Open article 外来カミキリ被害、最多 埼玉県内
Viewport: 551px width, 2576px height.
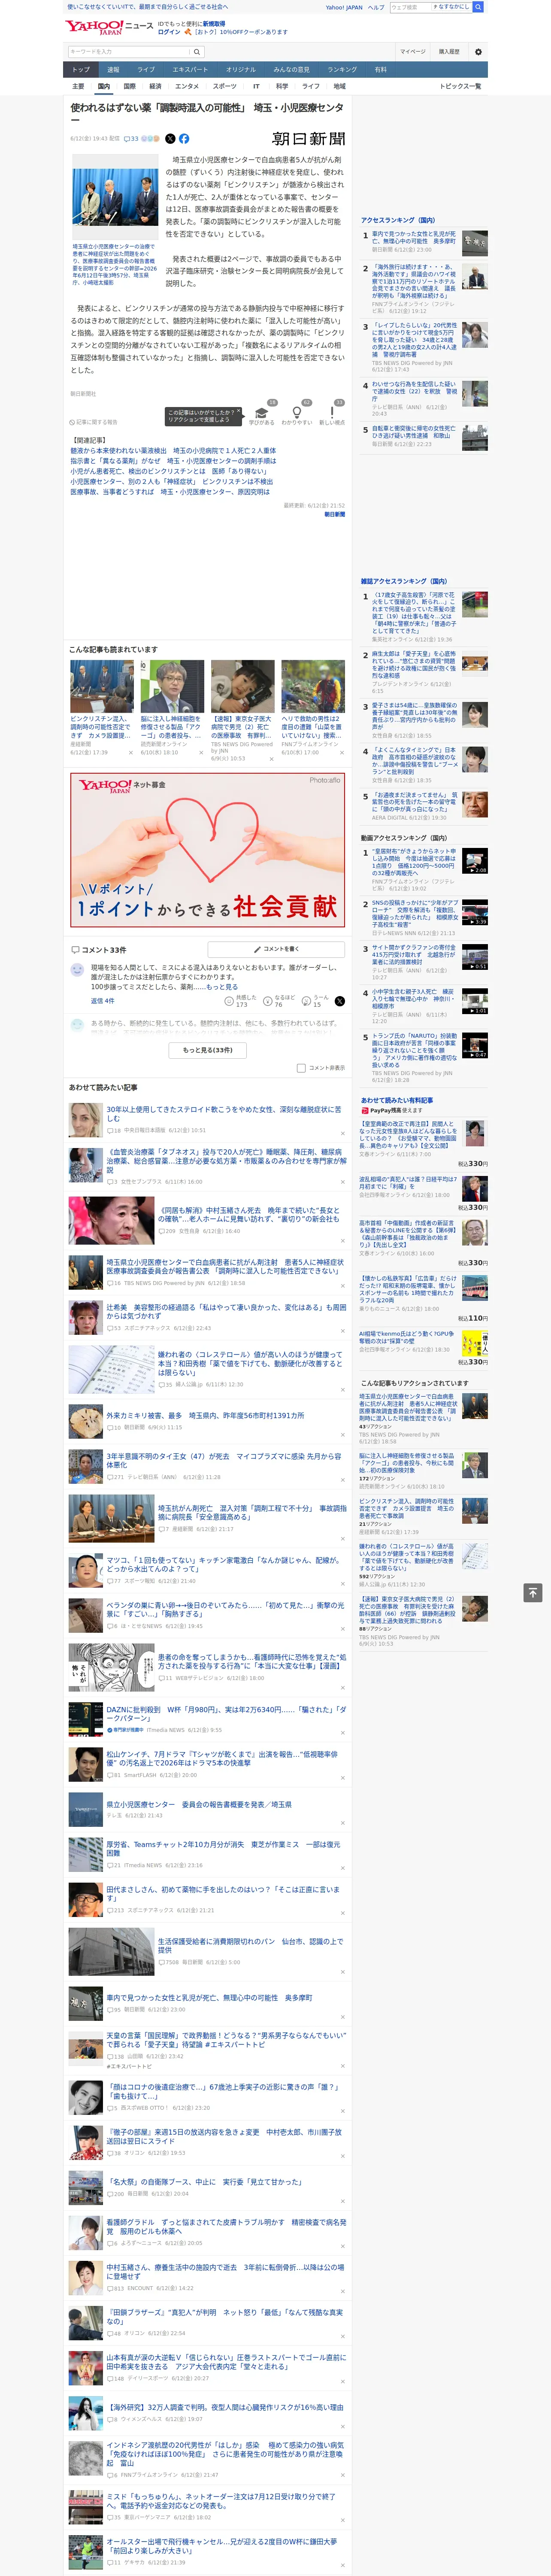point(206,1415)
